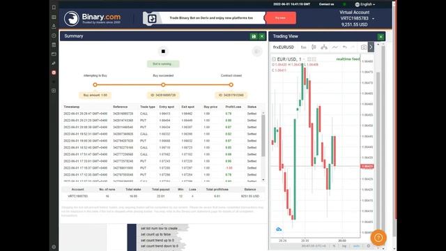Click the red Try now button

point(280,18)
